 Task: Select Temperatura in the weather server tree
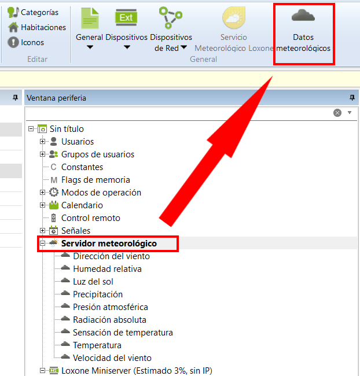tap(97, 345)
